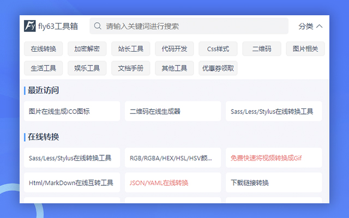Select the 文档手册 category tag
This screenshot has width=349, height=218.
[x=131, y=68]
